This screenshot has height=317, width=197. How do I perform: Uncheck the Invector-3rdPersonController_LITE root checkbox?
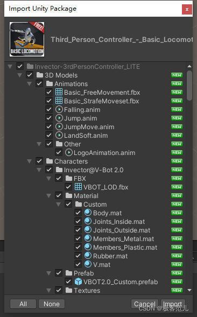point(20,66)
